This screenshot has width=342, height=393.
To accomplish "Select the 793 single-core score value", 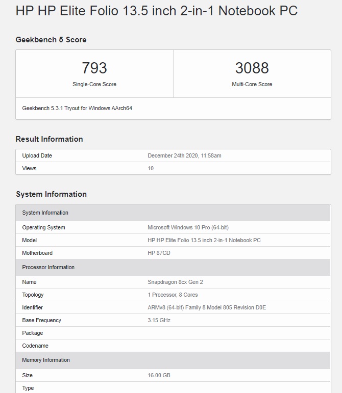I will (x=94, y=68).
